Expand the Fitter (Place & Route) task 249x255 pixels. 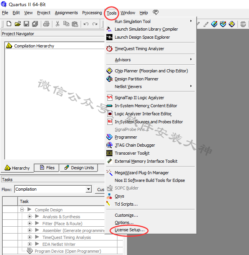tap(29, 224)
